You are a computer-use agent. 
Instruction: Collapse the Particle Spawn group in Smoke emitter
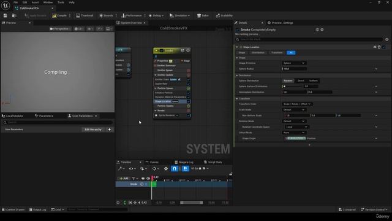(x=156, y=88)
